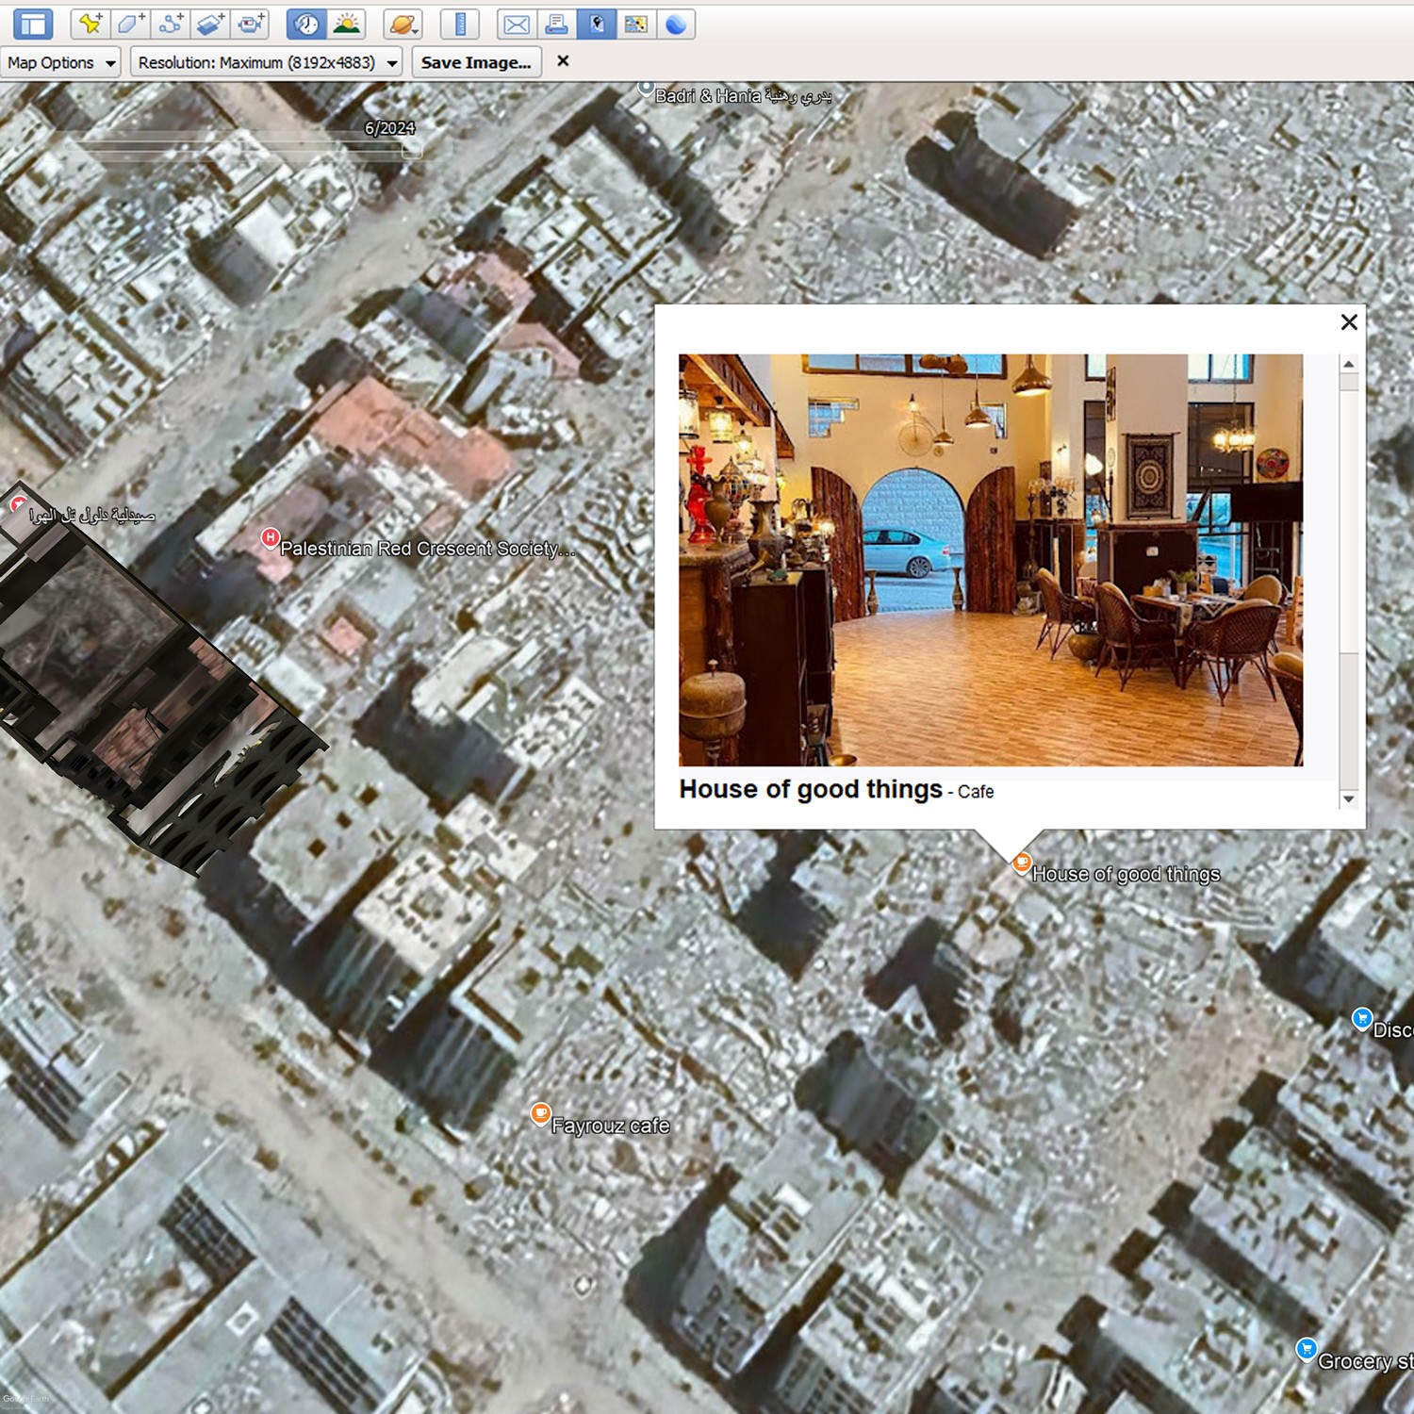The width and height of the screenshot is (1414, 1414).
Task: Click the popup scrollbar down arrow
Action: [1349, 798]
